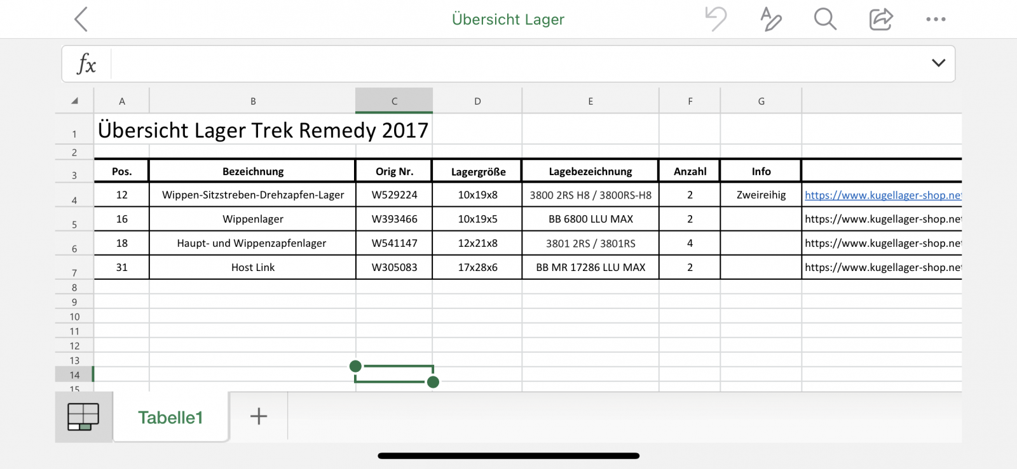Open the three-dots more menu
Image resolution: width=1017 pixels, height=469 pixels.
(936, 19)
